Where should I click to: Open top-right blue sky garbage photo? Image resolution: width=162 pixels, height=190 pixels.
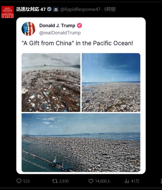click(111, 82)
